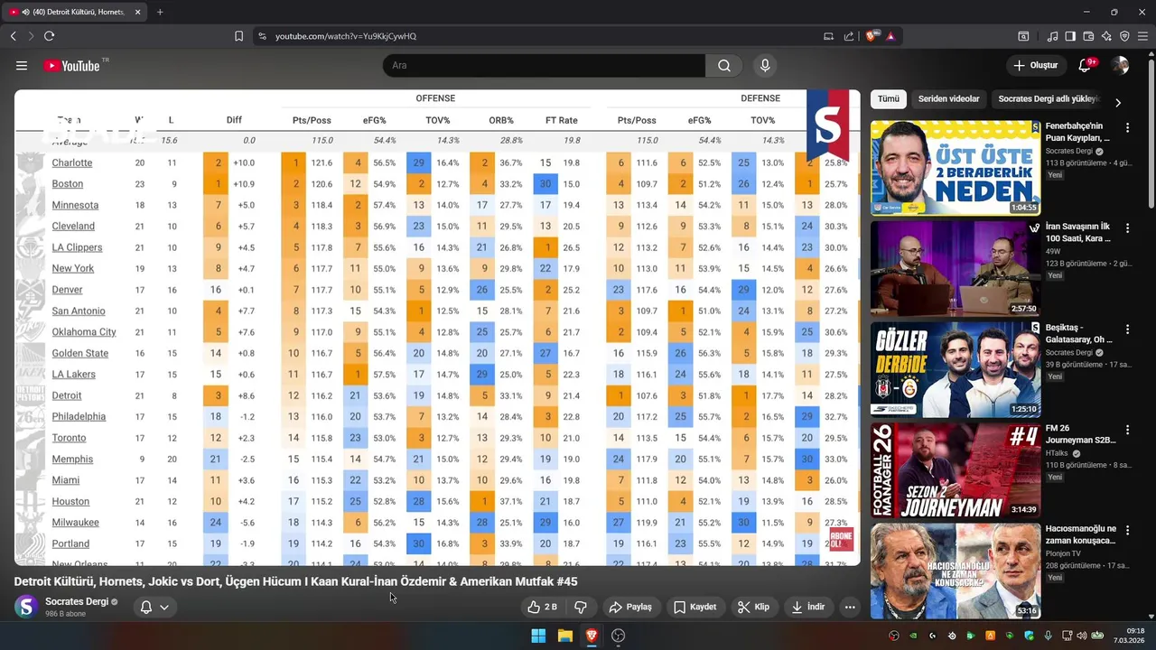
Task: Share the page from the address bar
Action: pyautogui.click(x=849, y=36)
